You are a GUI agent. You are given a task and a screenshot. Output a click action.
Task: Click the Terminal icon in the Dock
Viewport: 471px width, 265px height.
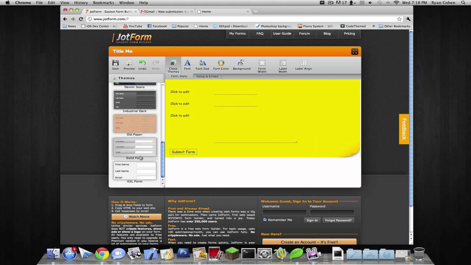248,254
